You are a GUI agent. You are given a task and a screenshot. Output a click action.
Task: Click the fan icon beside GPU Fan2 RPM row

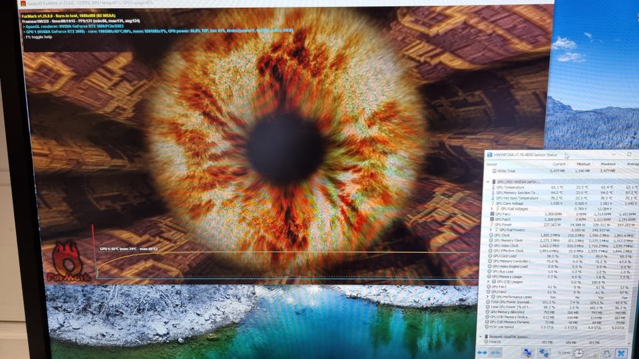[x=493, y=219]
